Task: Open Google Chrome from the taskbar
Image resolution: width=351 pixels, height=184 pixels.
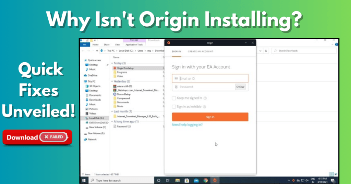Action: pyautogui.click(x=206, y=181)
